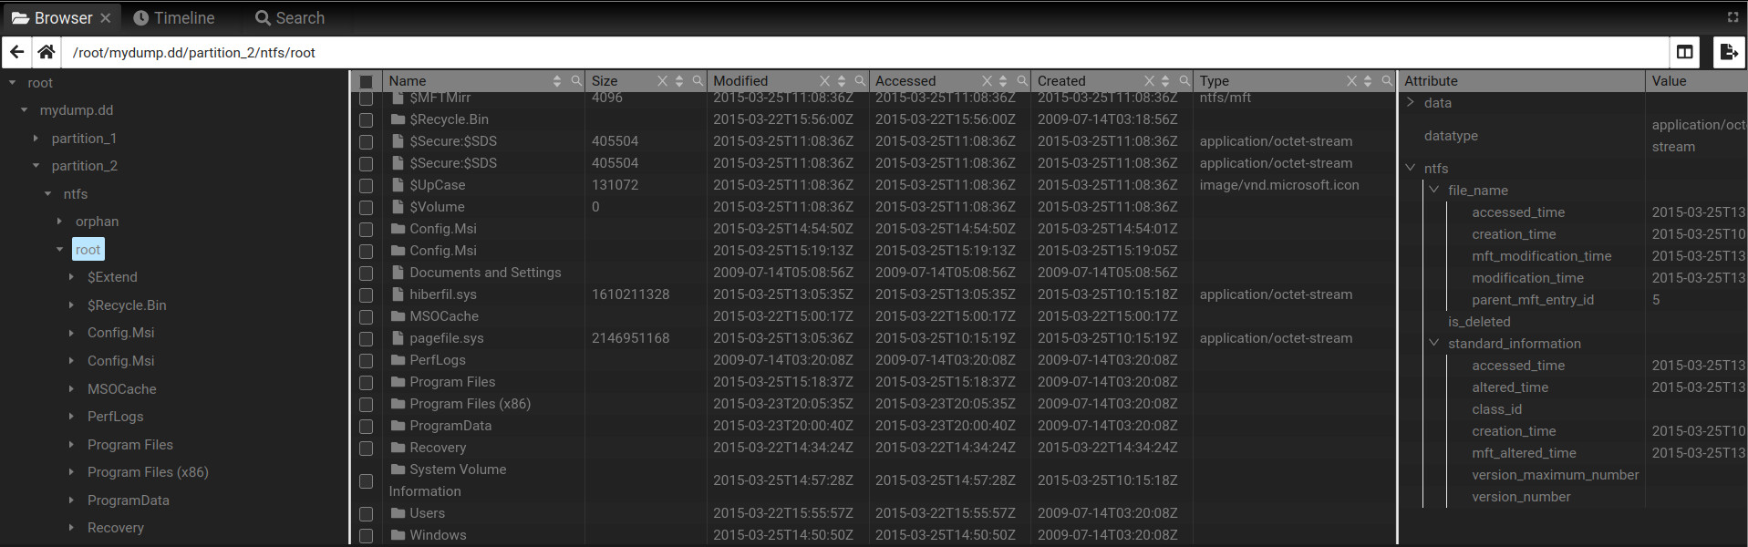Toggle split columns view icon

[x=1684, y=52]
